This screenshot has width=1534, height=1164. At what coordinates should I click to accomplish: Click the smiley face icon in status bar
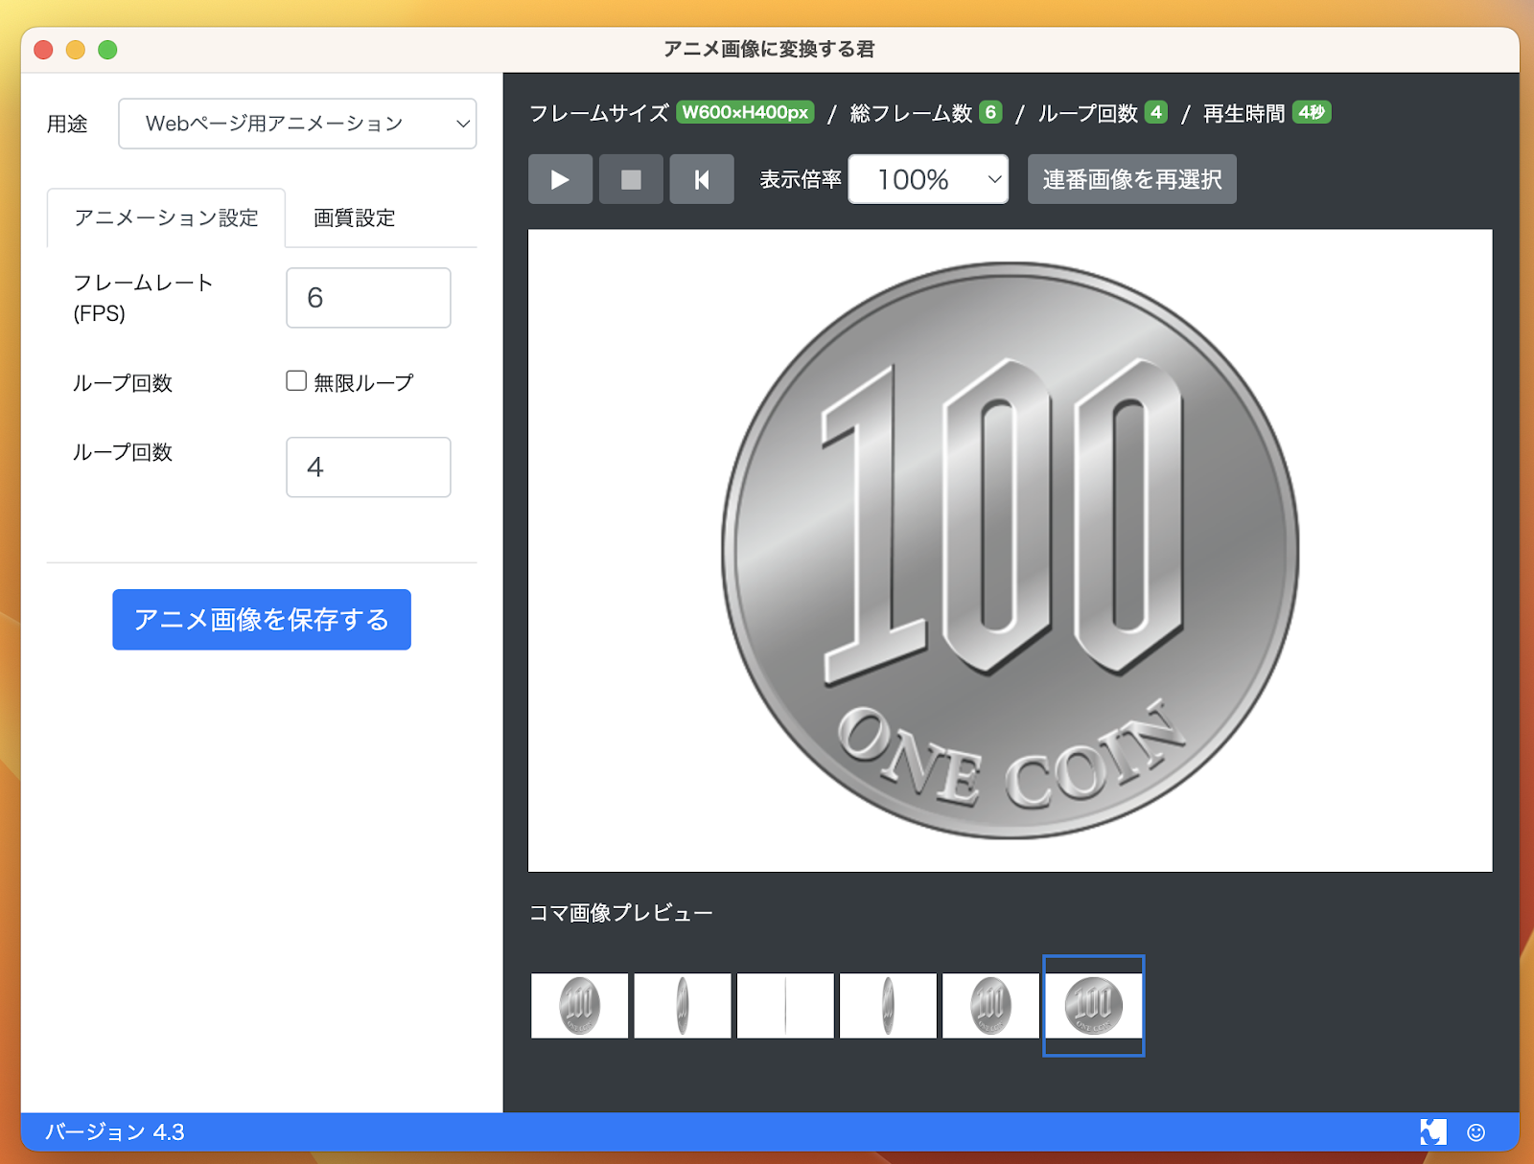click(x=1476, y=1132)
